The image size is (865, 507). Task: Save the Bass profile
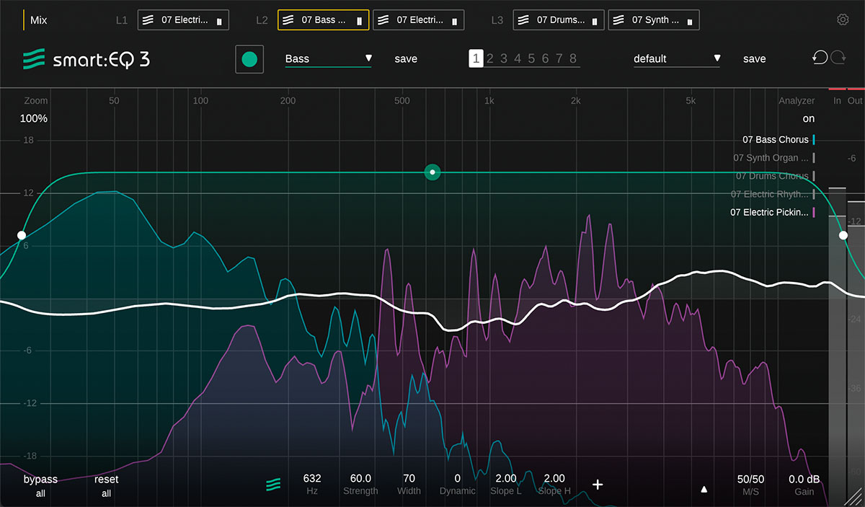click(x=406, y=59)
